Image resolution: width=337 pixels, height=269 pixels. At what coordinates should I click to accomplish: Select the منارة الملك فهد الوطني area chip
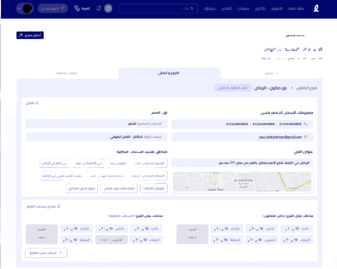(x=119, y=188)
